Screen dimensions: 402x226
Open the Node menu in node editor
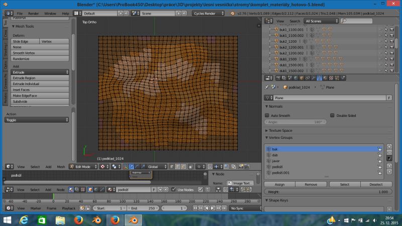click(60, 190)
